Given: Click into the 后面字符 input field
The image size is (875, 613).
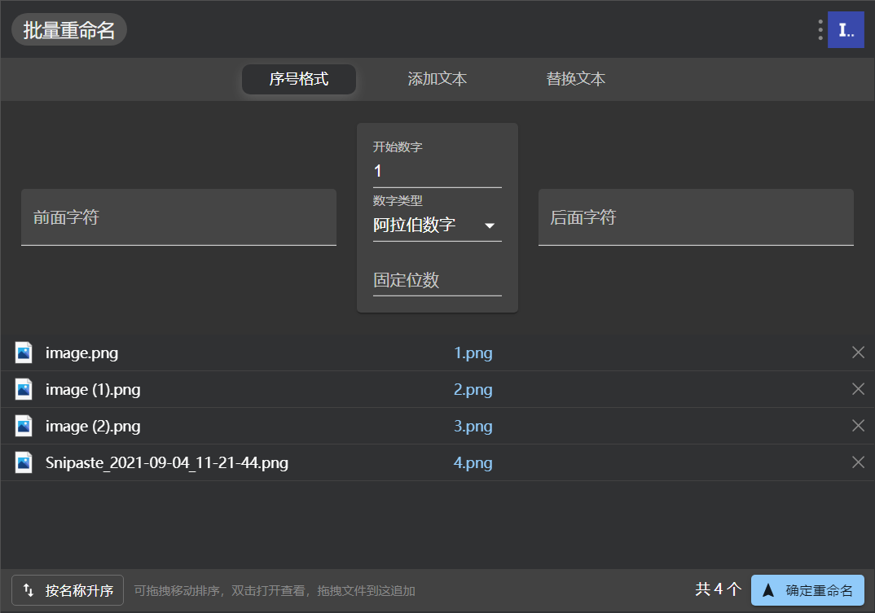Looking at the screenshot, I should [x=696, y=217].
